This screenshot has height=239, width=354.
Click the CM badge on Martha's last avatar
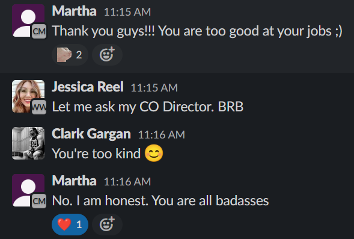pos(39,201)
